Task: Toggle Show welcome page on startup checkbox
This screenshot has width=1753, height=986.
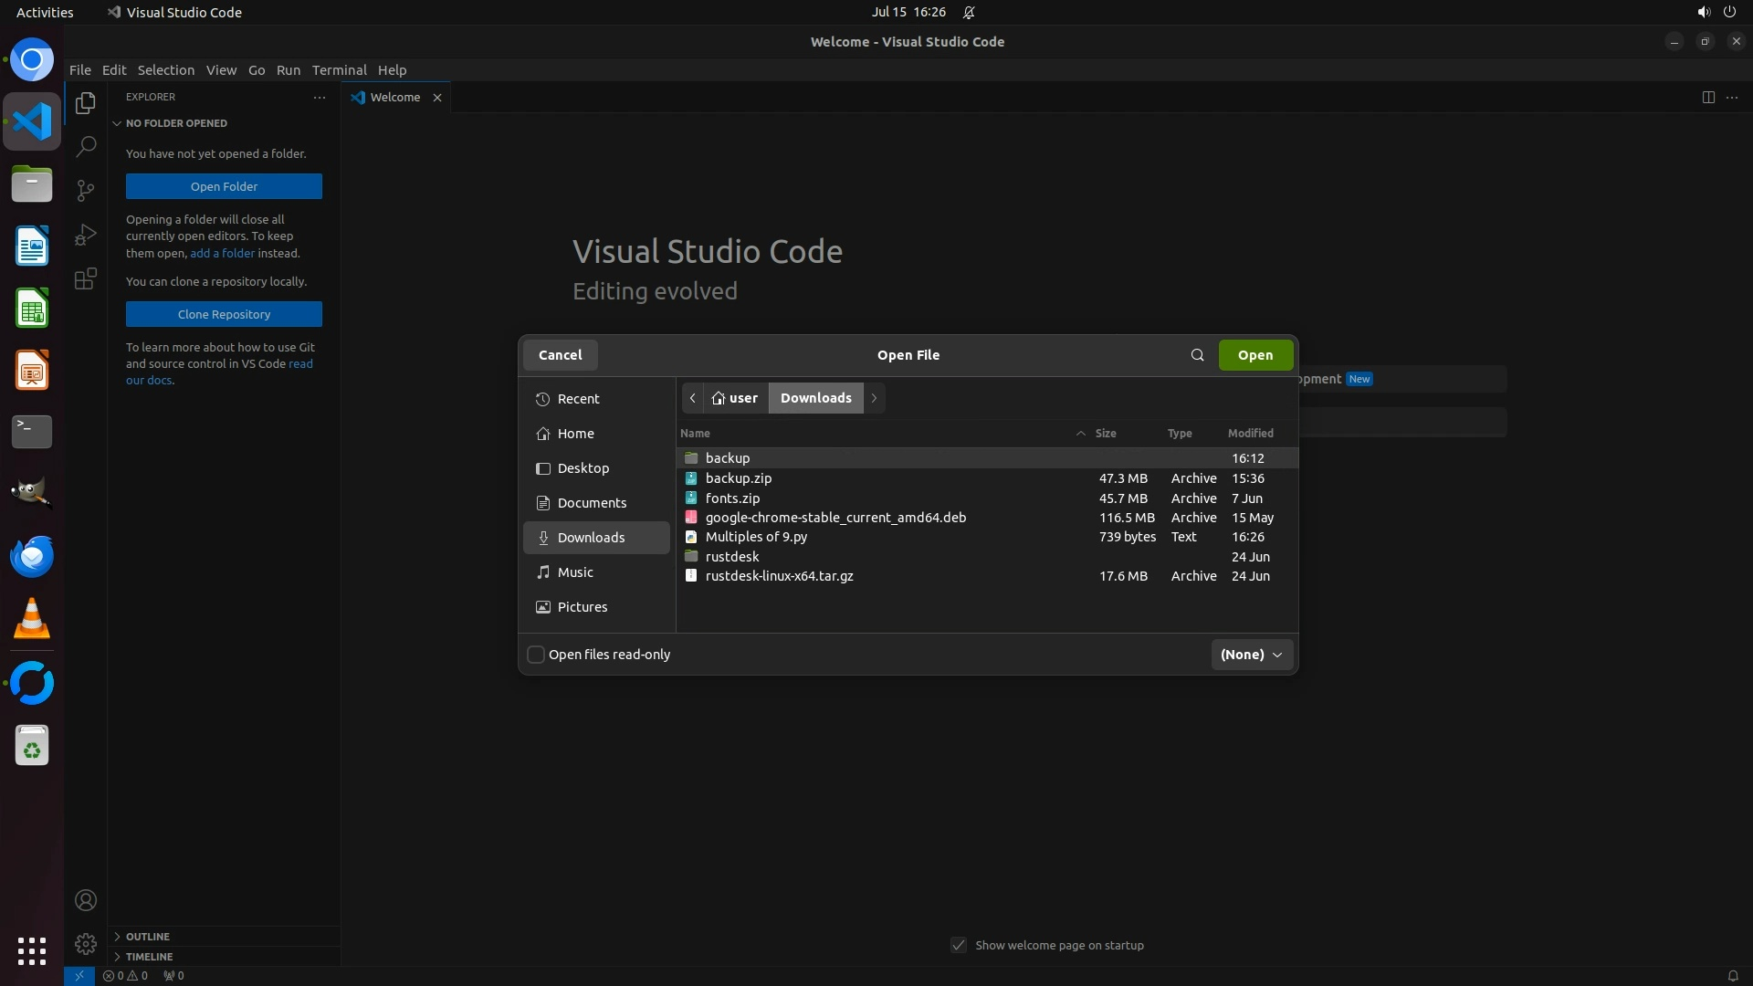Action: (959, 945)
